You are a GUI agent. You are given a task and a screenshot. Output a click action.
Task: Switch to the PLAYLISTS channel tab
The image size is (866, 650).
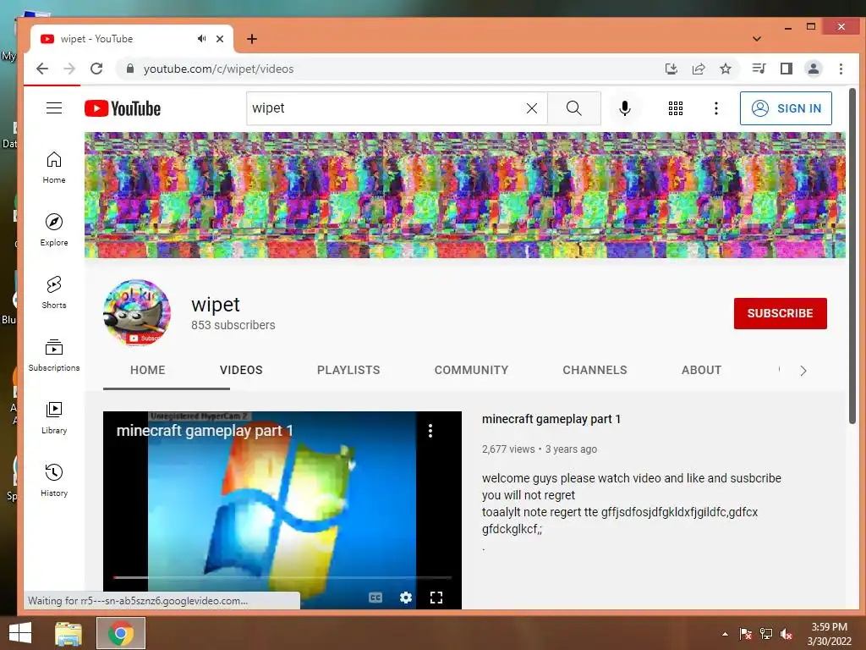(x=348, y=371)
